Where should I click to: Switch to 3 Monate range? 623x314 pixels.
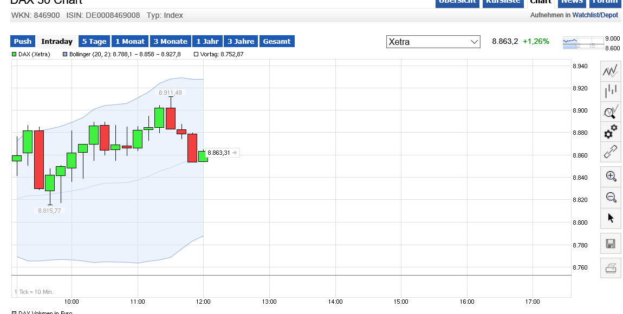tap(171, 41)
